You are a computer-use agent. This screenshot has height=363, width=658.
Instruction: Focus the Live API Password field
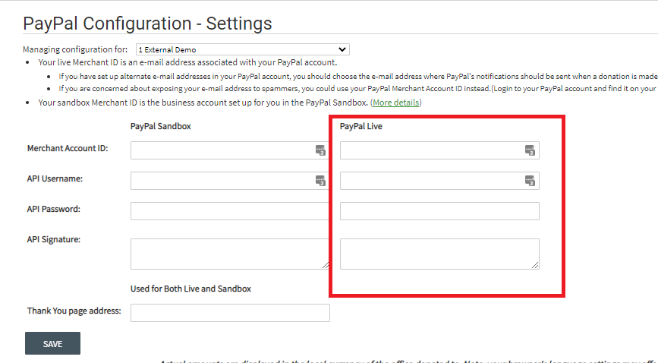[x=439, y=211]
